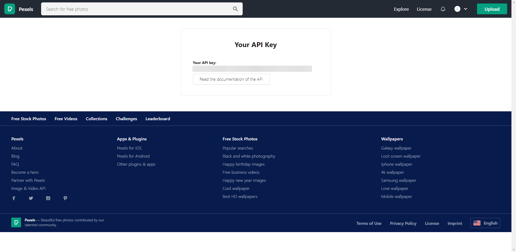Open the FAQ link
Image resolution: width=516 pixels, height=252 pixels.
point(15,164)
